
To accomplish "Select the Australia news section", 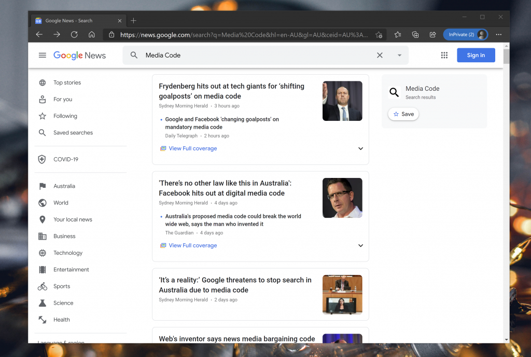I will tap(64, 186).
